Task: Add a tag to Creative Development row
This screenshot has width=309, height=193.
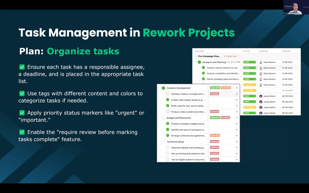Action: (237, 88)
